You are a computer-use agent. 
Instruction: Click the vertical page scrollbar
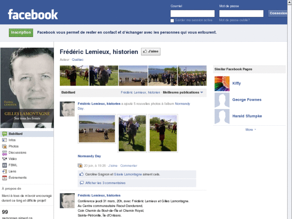[290, 109]
